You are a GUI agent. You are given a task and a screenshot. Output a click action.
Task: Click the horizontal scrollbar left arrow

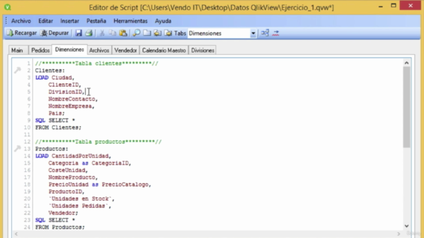coord(16,234)
